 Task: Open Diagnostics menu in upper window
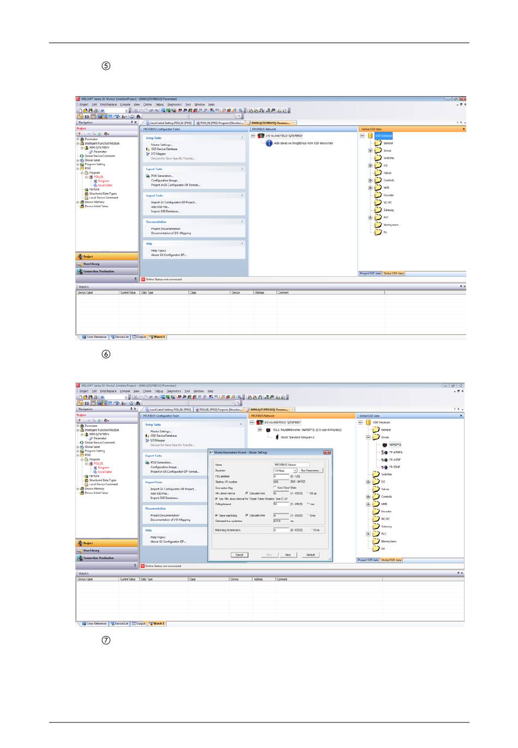pos(174,104)
